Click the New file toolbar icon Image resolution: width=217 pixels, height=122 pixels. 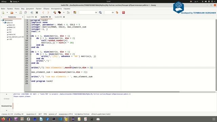click(x=3, y=13)
